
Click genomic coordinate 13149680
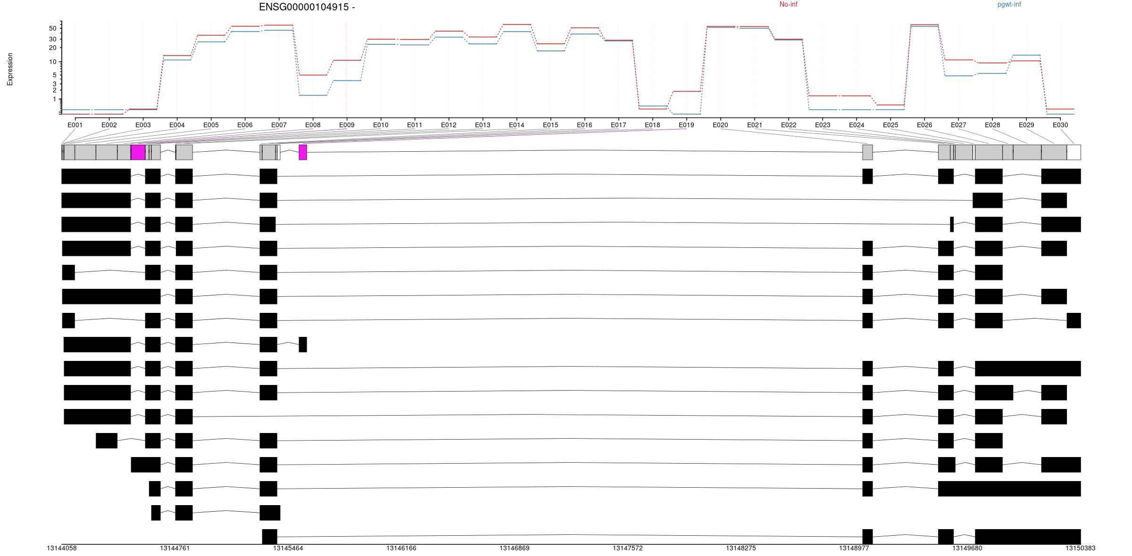(967, 548)
